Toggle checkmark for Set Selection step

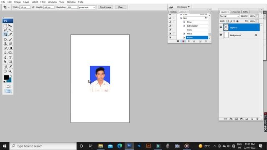pyautogui.click(x=170, y=26)
